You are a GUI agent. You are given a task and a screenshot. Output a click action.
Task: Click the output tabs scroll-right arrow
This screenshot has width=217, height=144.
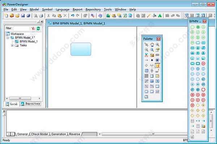pyautogui.click(x=12, y=134)
